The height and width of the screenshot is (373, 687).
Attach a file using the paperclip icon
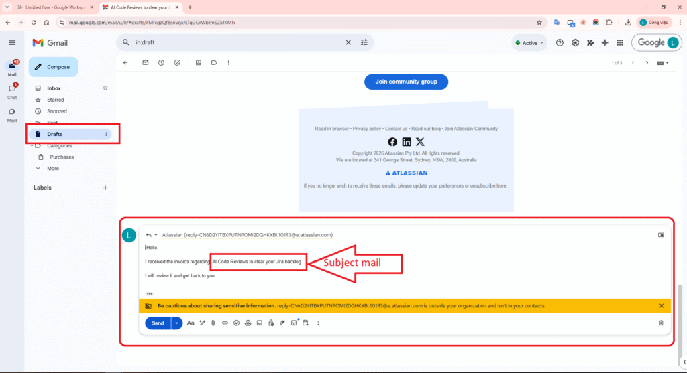click(213, 323)
